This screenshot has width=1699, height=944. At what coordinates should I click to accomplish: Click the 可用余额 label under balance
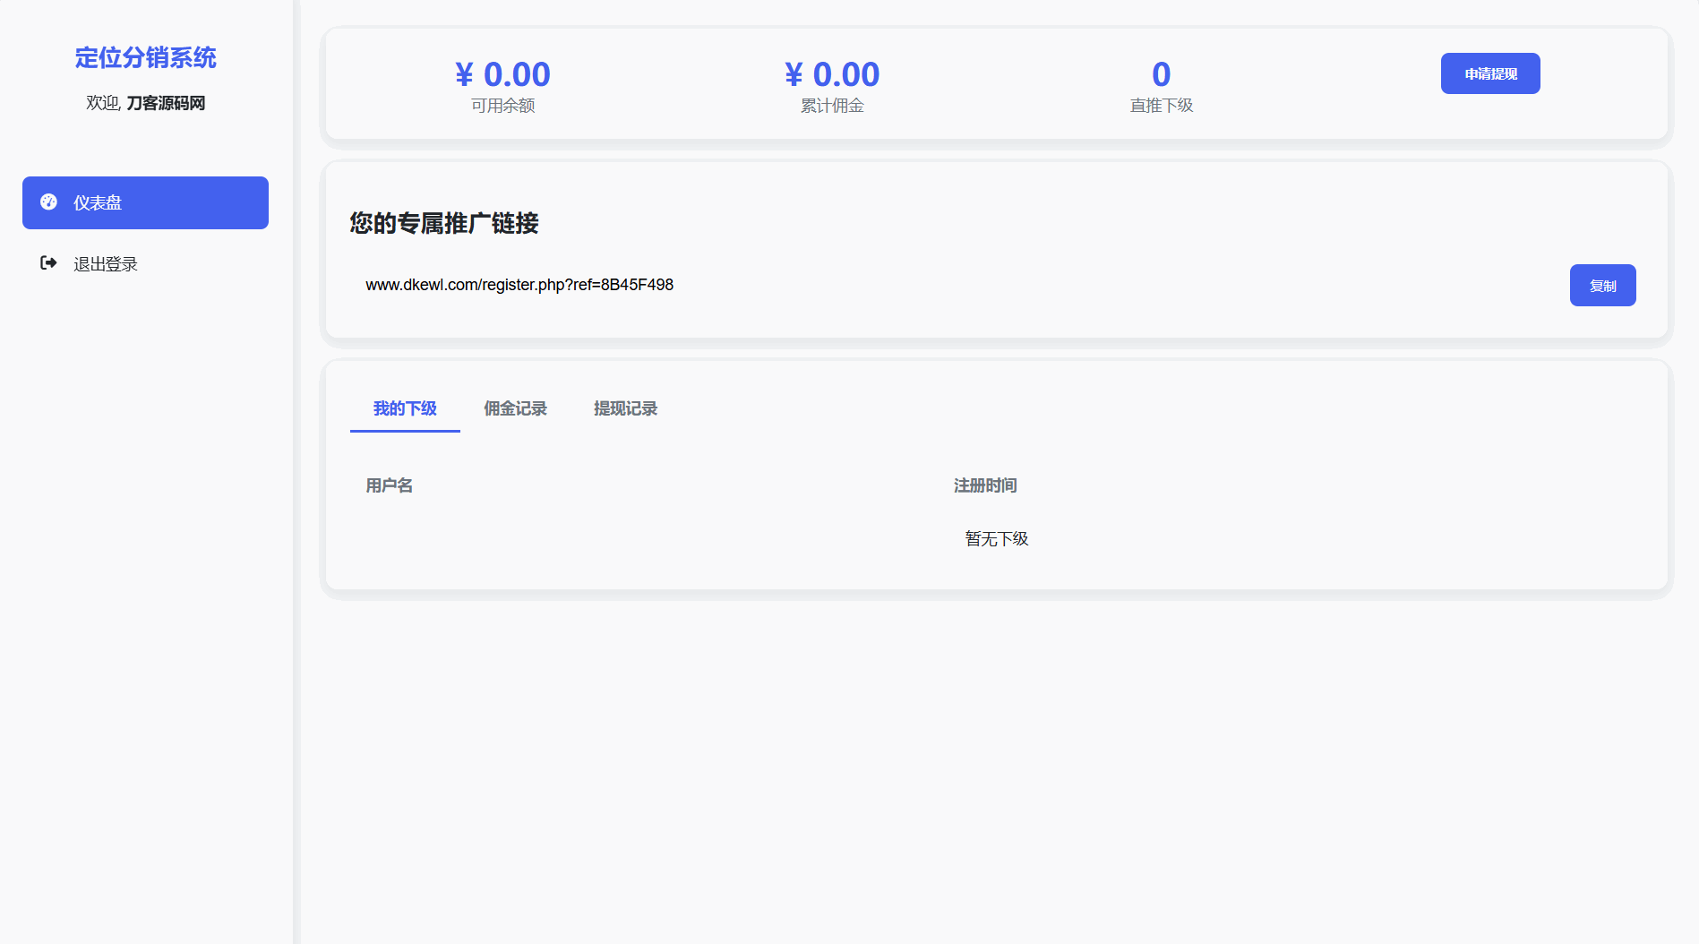(502, 106)
